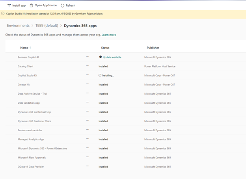Click the info icon in notification banner
Screen dimensions: 246x179
click(3, 13)
